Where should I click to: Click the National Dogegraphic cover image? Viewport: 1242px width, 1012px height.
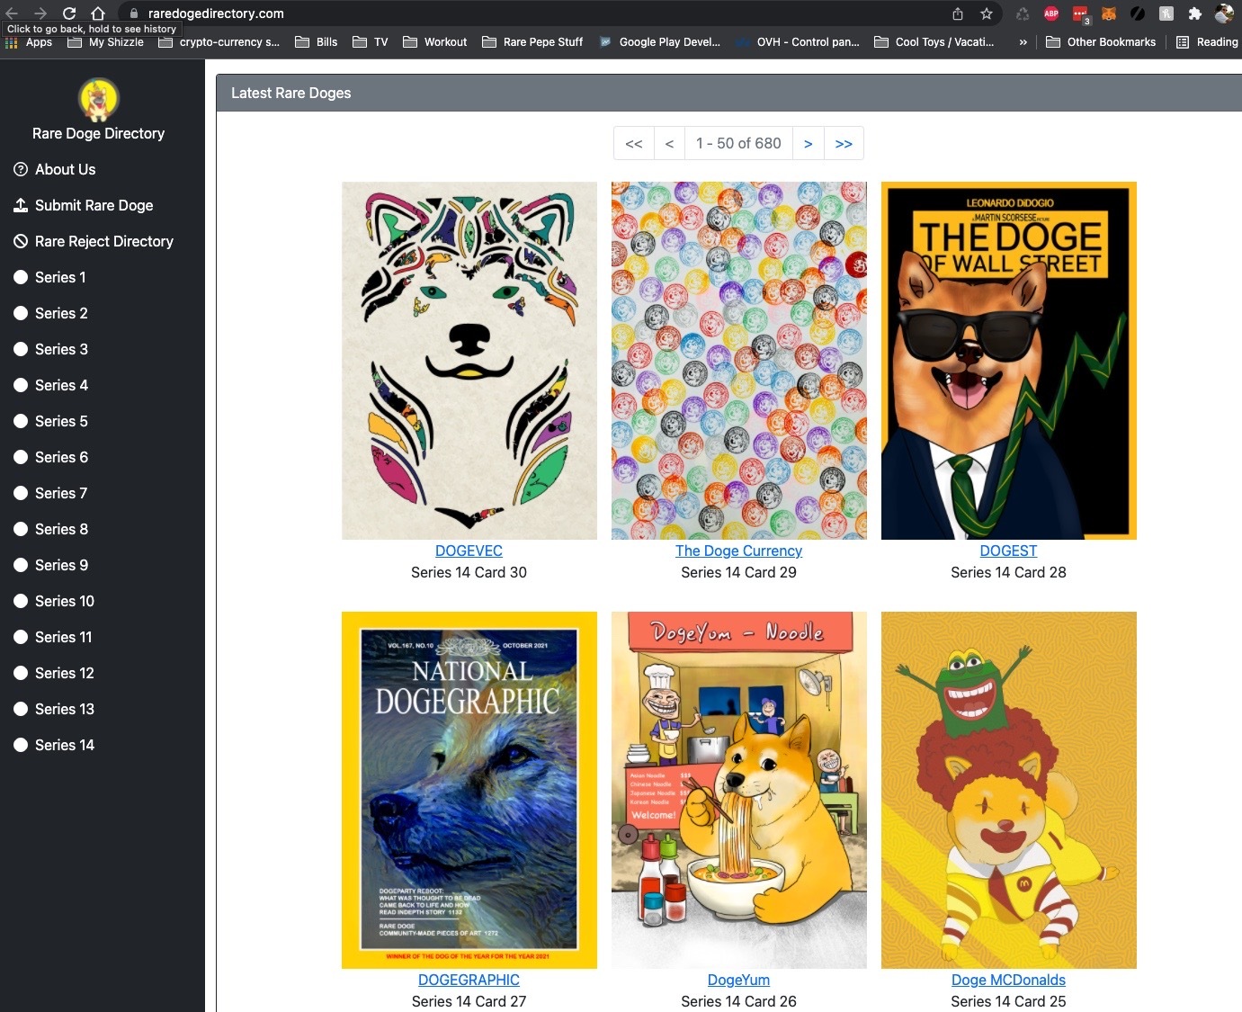(x=469, y=790)
